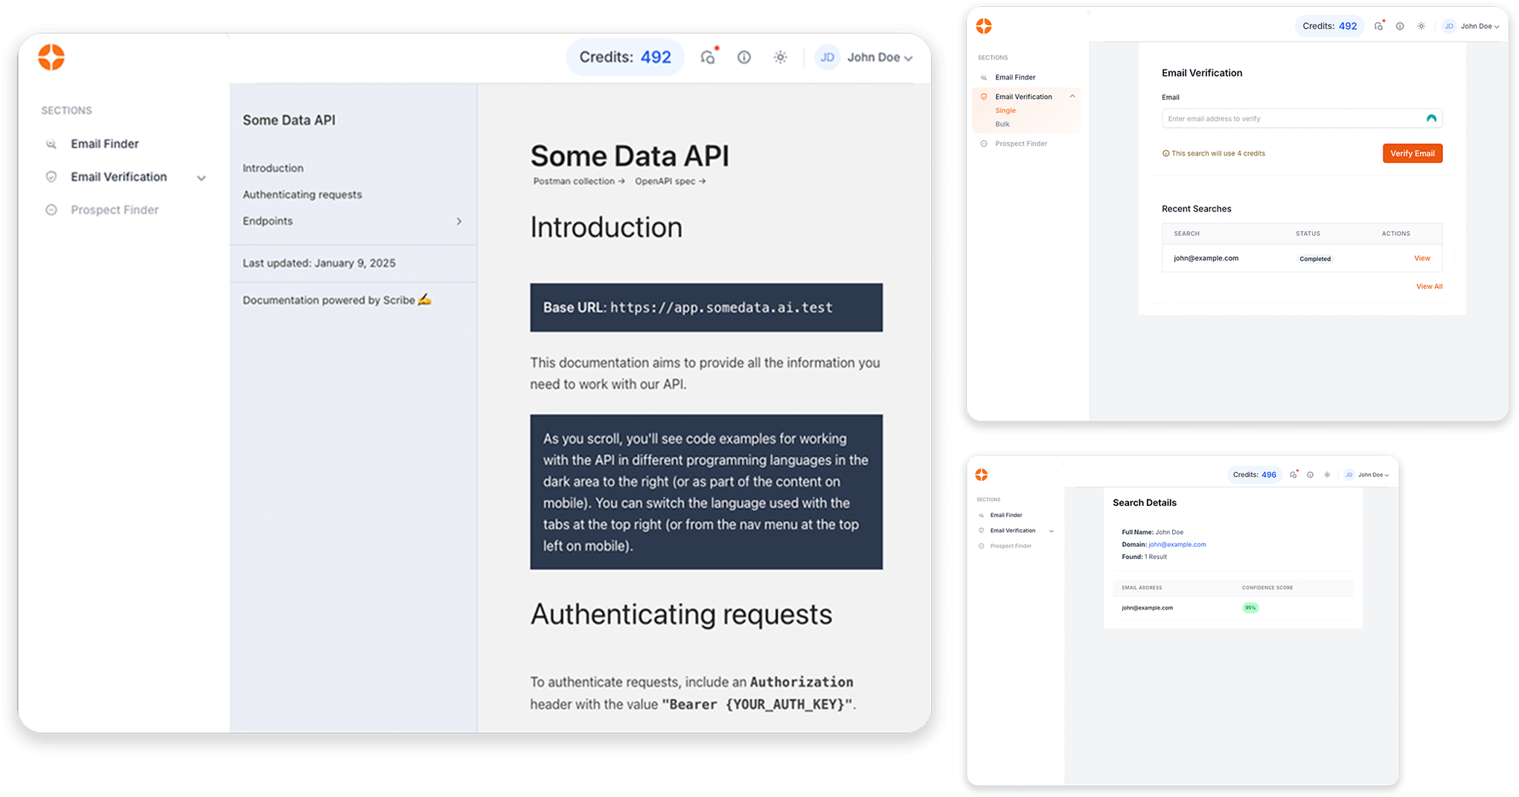Open notifications bell in Email Verification window

[x=1379, y=25]
